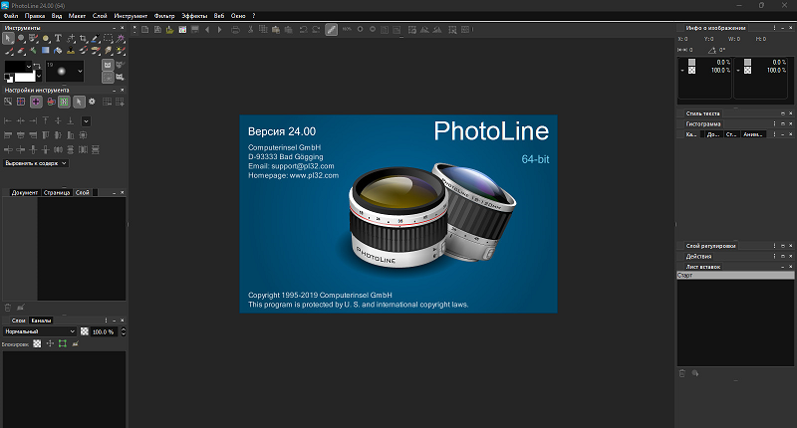
Task: Click the New document toolbar icon
Action: [x=144, y=30]
